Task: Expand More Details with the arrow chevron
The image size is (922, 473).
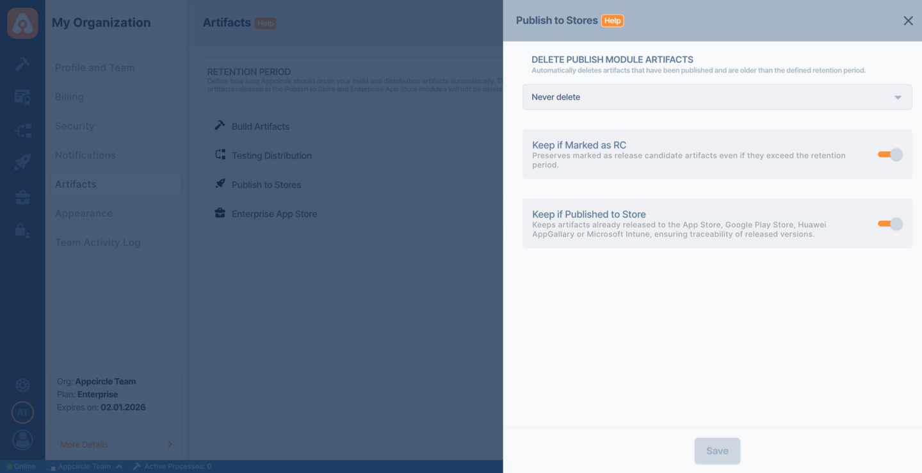Action: [x=170, y=444]
